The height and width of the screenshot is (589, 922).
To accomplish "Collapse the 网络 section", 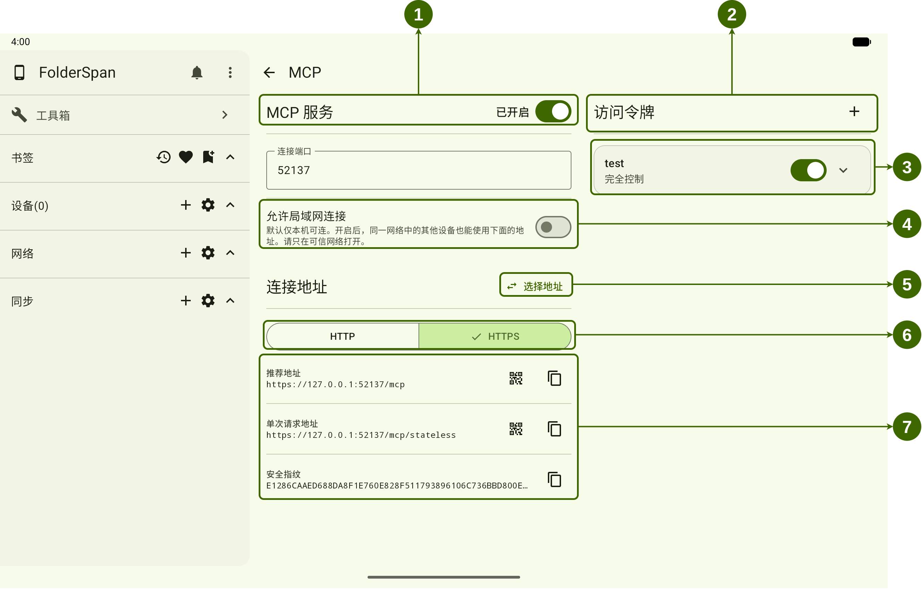I will tap(230, 253).
